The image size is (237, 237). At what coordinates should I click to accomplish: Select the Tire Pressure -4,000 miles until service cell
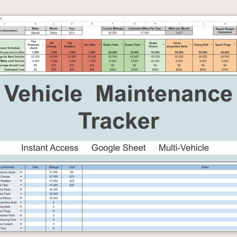36,61
